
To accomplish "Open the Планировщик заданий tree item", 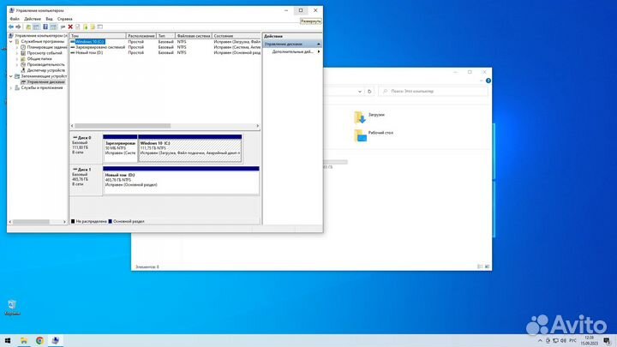I will coord(44,47).
